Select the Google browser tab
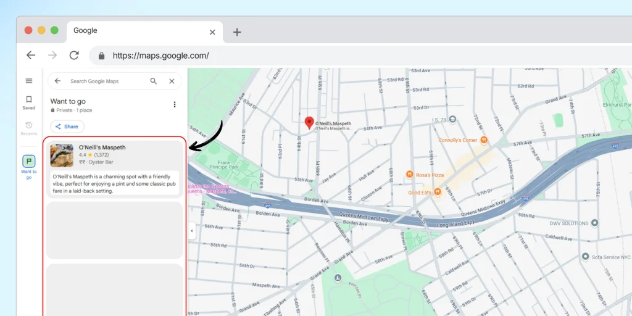This screenshot has width=632, height=316. tap(144, 31)
